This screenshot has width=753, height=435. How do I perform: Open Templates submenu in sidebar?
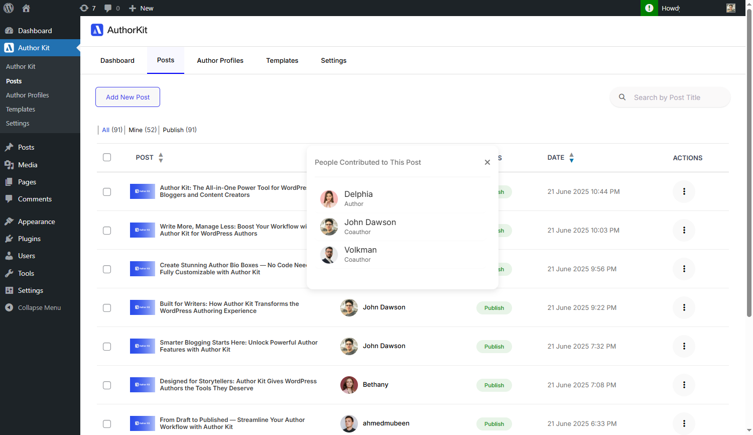(x=21, y=109)
